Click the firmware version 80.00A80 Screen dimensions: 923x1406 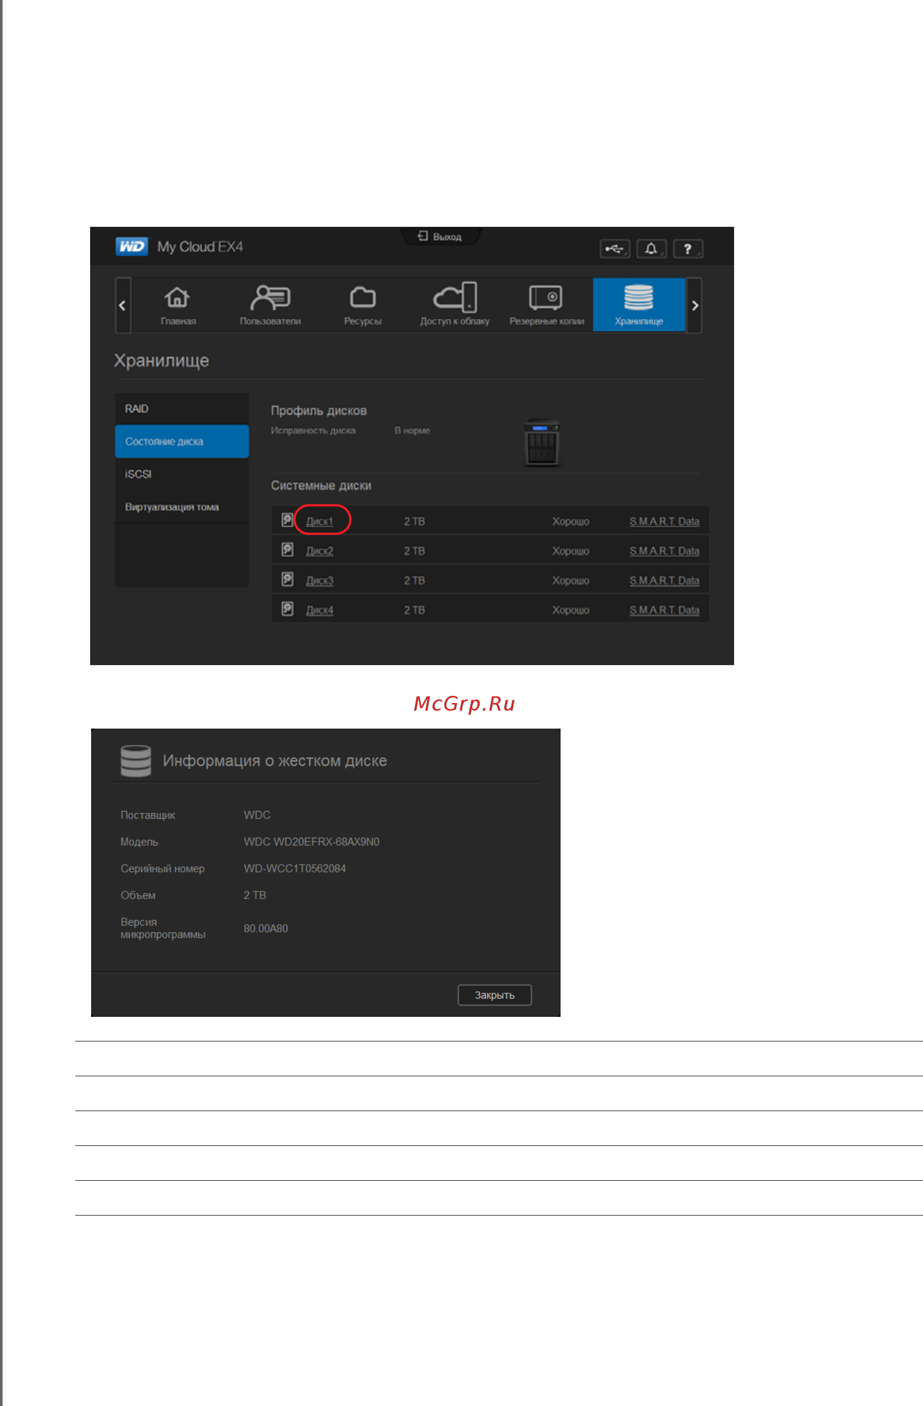(x=266, y=928)
